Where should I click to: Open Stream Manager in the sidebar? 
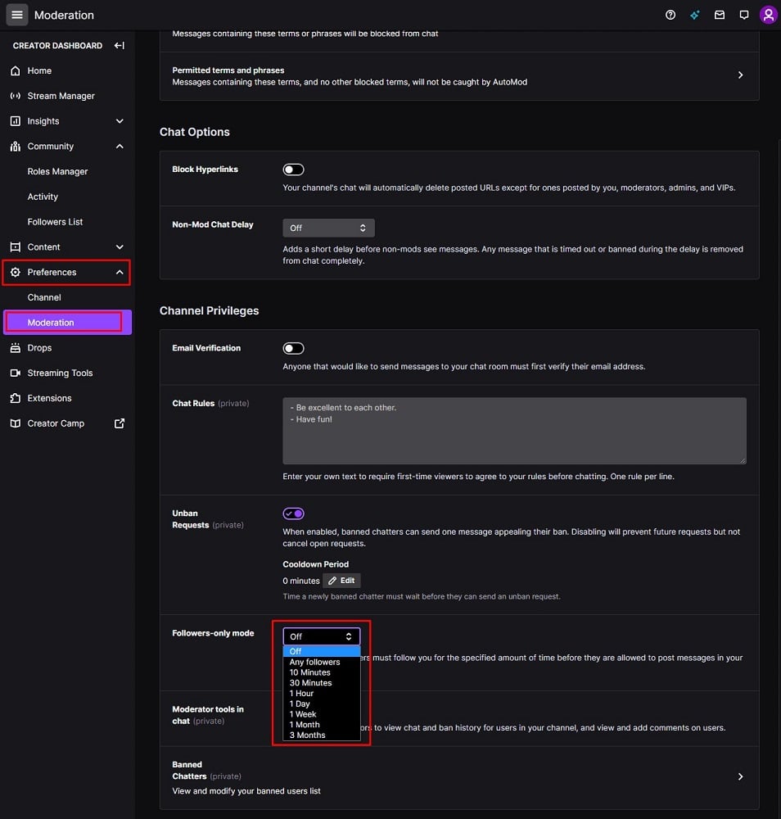tap(61, 96)
